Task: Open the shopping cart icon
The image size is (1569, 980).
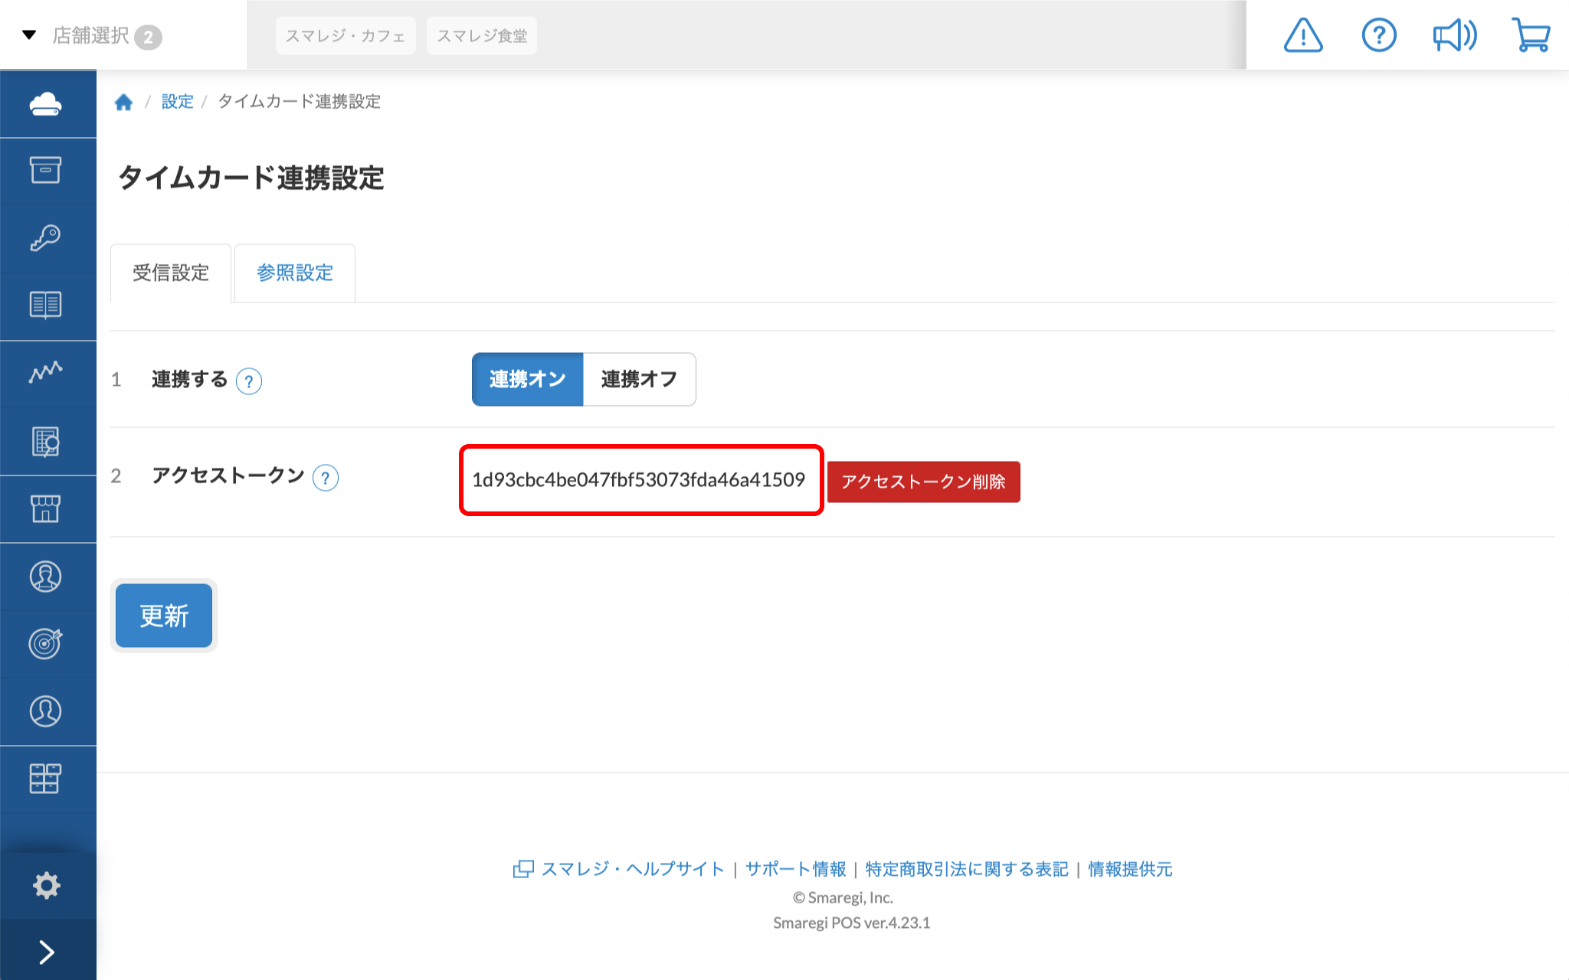Action: (1531, 35)
